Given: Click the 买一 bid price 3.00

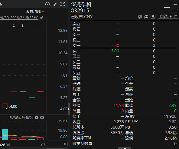Looking at the screenshot, I should [x=115, y=51].
